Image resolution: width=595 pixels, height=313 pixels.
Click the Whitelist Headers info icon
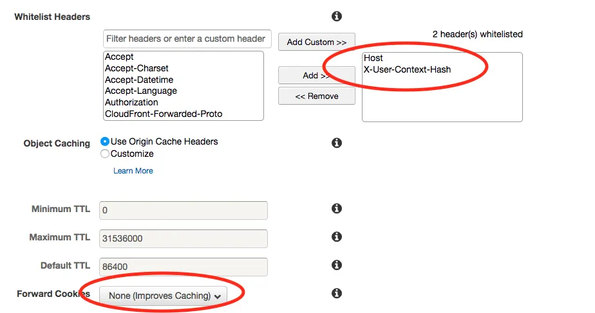coord(336,17)
